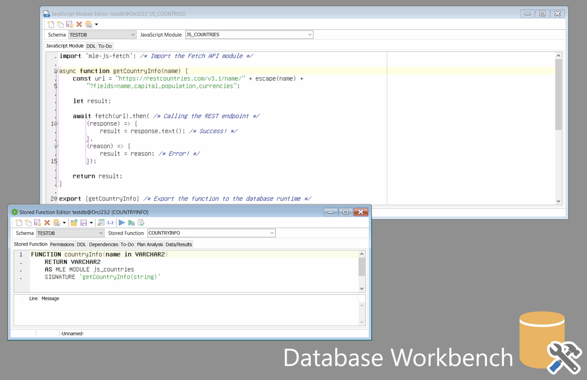Create a new JavaScript module
Screen dimensions: 587x380
[x=51, y=24]
